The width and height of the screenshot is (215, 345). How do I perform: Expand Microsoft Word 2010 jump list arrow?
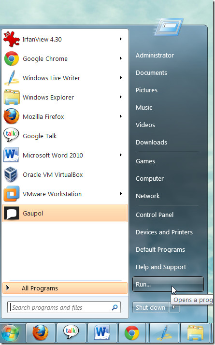pyautogui.click(x=121, y=155)
